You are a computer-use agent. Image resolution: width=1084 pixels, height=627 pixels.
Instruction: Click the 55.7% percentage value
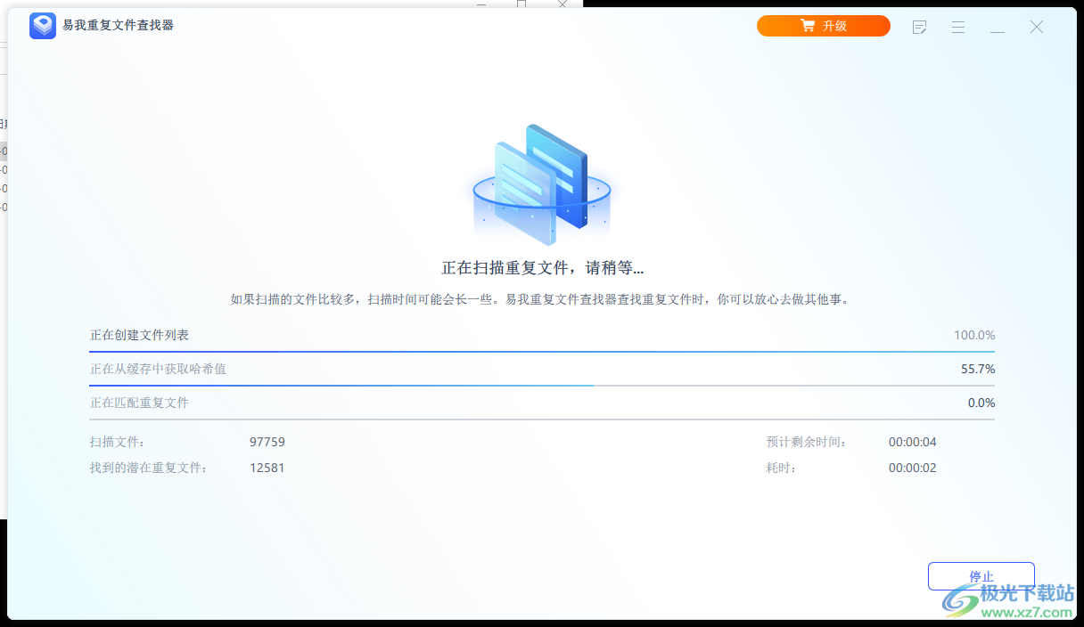(978, 369)
